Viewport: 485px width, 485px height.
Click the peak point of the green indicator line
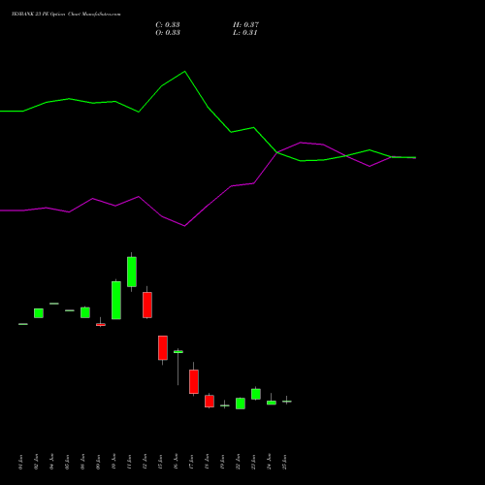click(184, 72)
